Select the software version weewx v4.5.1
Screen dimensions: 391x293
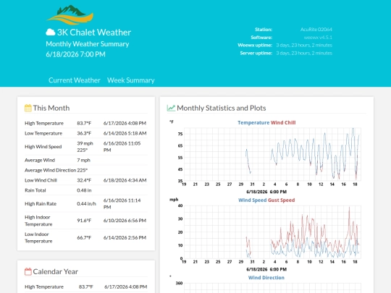(x=318, y=38)
